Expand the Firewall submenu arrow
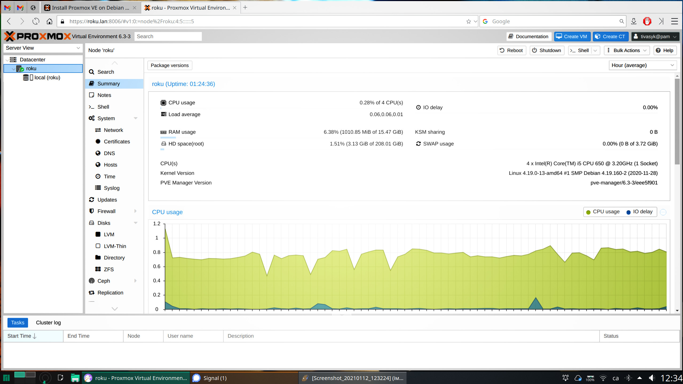Viewport: 683px width, 384px height. [136, 211]
